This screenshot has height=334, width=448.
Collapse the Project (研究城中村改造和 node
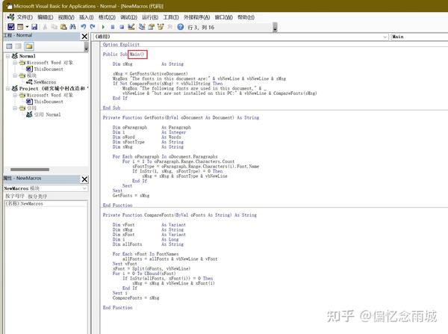tap(8, 89)
